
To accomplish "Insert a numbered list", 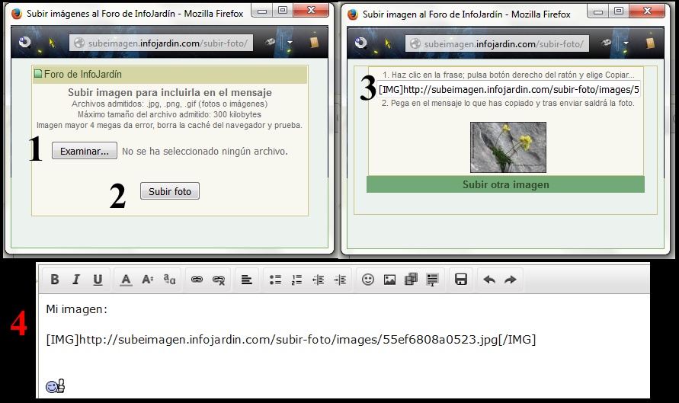I will [296, 280].
